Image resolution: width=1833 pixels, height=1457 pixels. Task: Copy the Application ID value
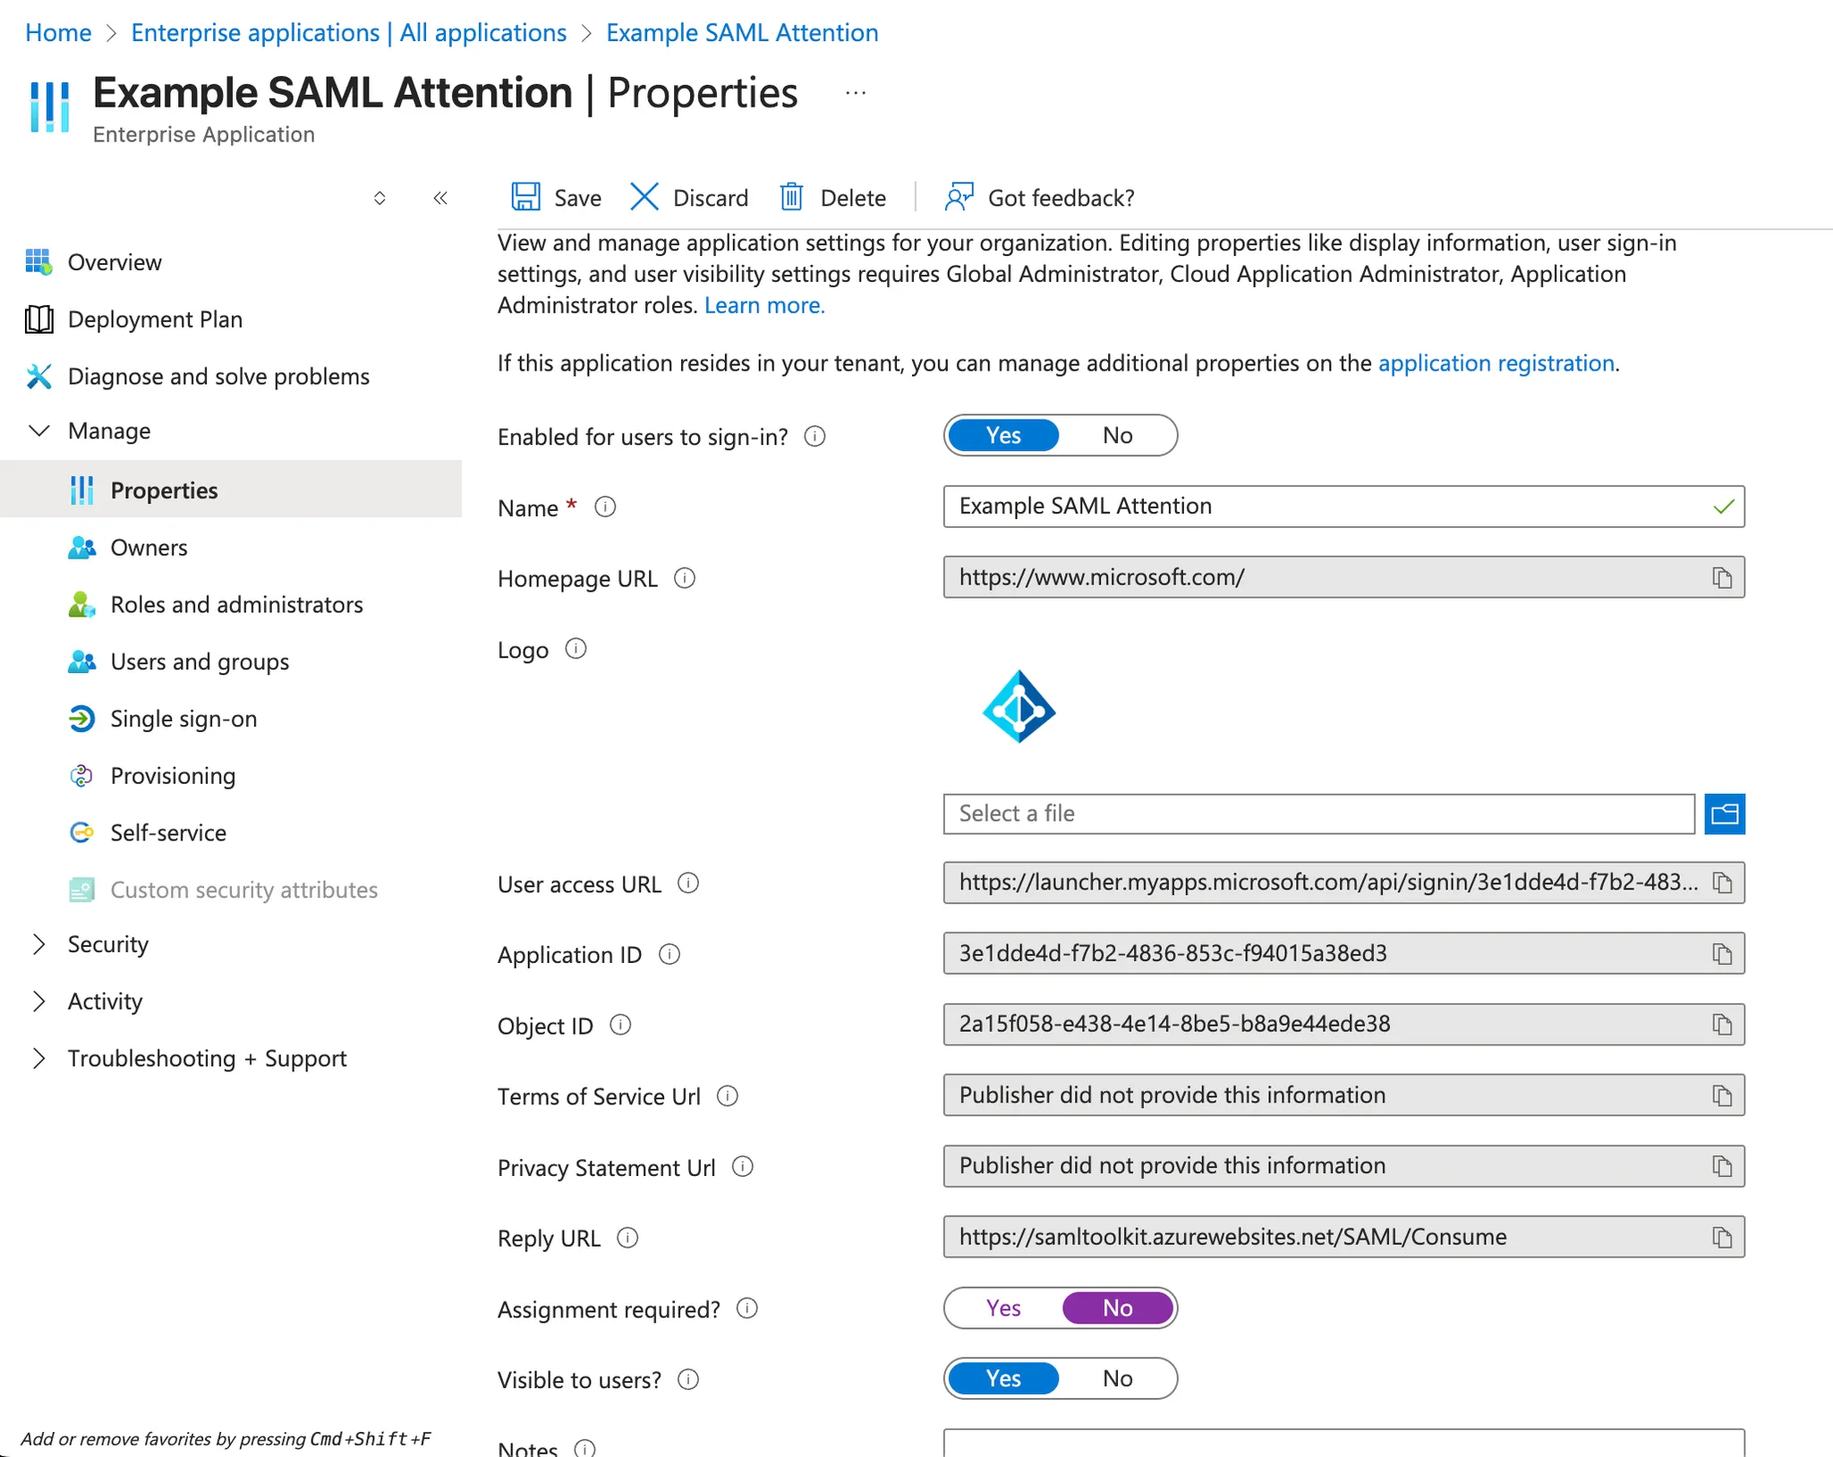pos(1722,953)
